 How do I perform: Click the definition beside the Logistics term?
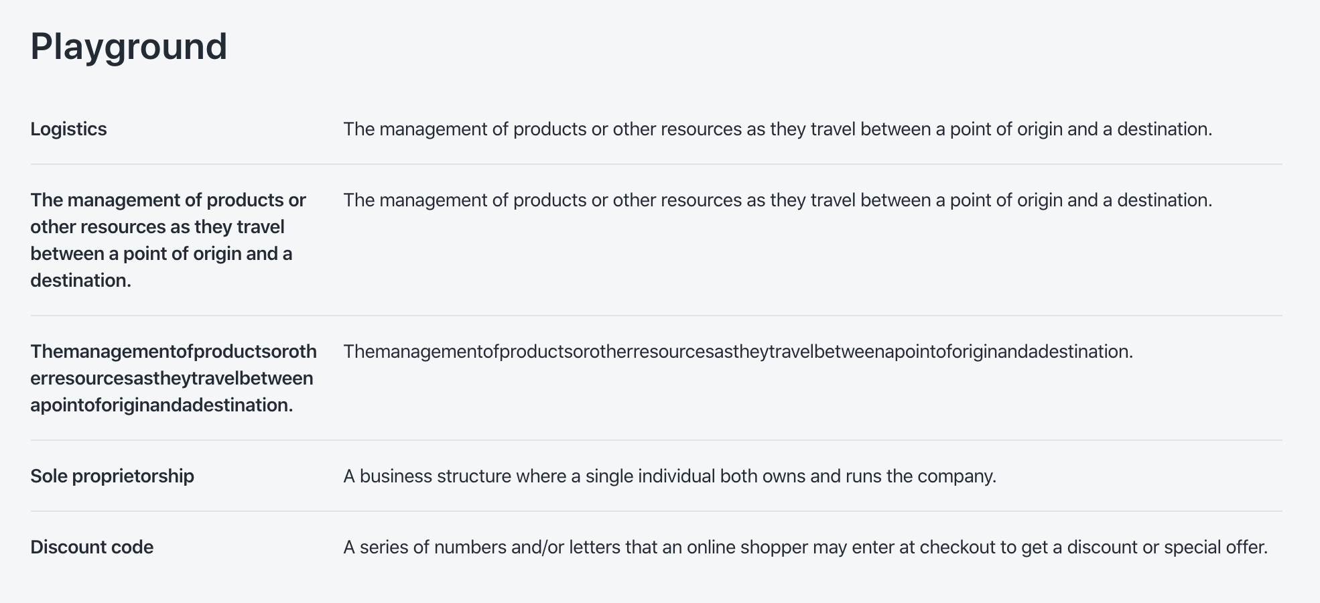pos(777,129)
